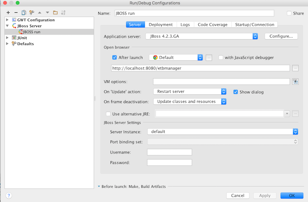This screenshot has height=202, width=308.
Task: Switch to Code Coverage tab
Action: pos(213,25)
